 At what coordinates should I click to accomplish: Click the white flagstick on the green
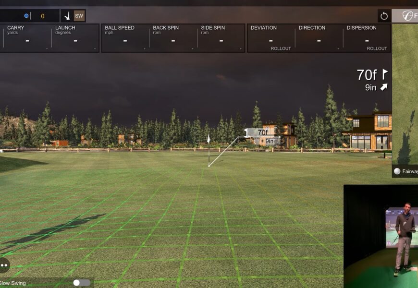point(209,150)
